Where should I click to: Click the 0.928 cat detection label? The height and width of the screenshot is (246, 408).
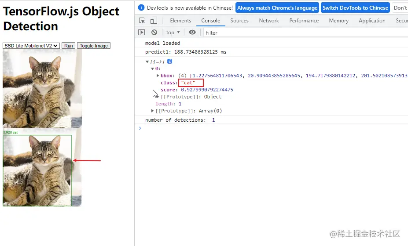[x=11, y=132]
